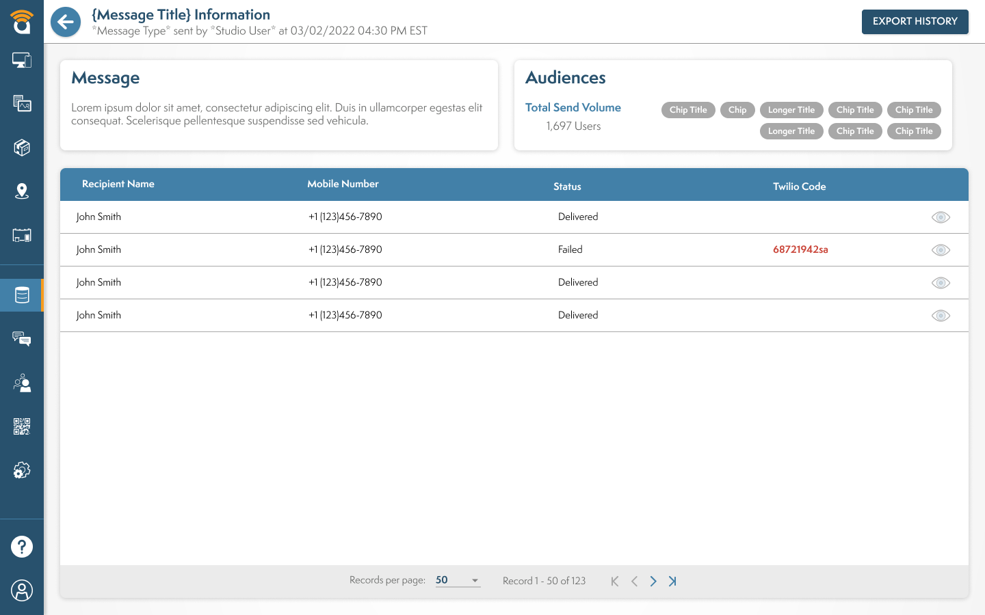Click the Export History button
This screenshot has height=615, width=985.
915,22
